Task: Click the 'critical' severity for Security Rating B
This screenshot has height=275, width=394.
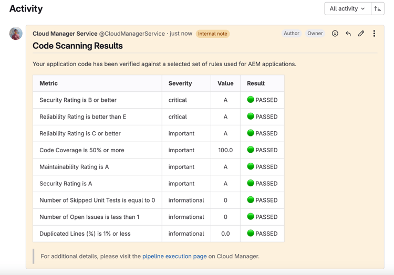Action: click(178, 100)
